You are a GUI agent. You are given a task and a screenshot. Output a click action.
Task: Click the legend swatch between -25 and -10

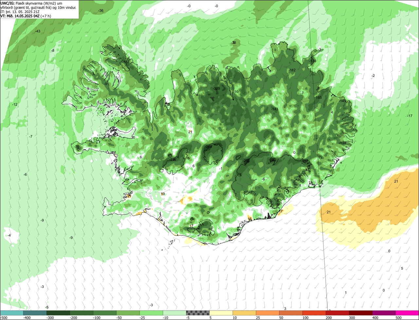tap(151, 313)
